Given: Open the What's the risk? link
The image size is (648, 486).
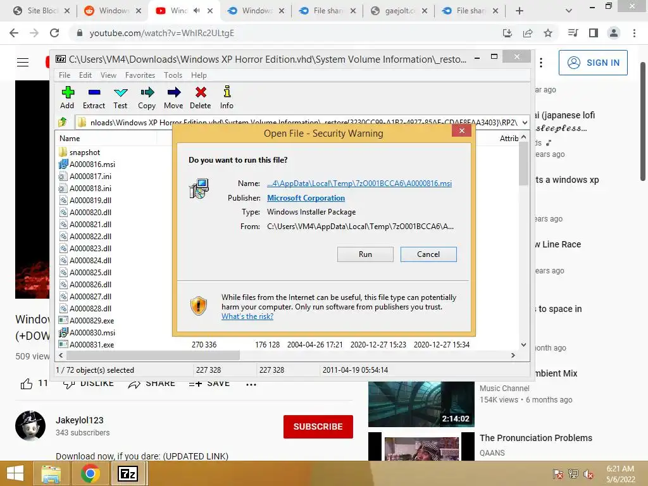Looking at the screenshot, I should point(247,316).
